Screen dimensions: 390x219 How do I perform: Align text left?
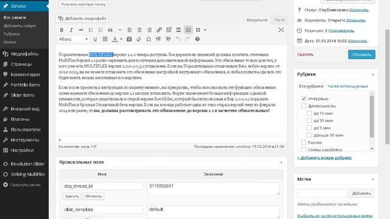pos(130,30)
